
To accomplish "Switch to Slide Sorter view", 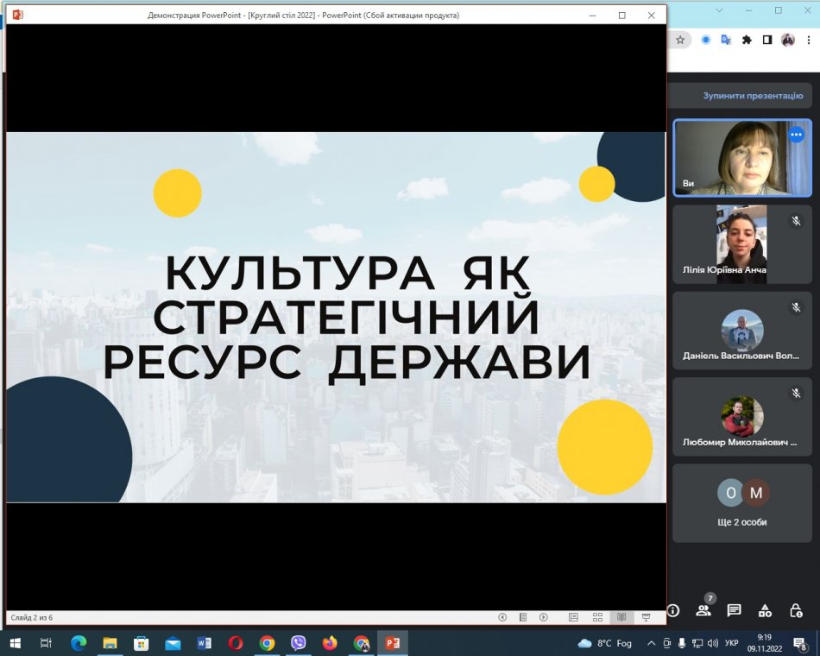I will (x=597, y=617).
